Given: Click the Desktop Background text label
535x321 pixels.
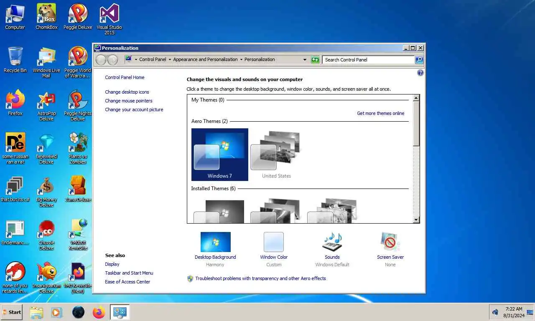Looking at the screenshot, I should (215, 257).
